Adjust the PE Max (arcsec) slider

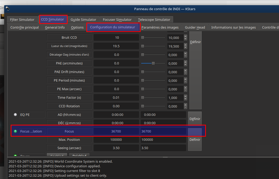tap(153, 89)
